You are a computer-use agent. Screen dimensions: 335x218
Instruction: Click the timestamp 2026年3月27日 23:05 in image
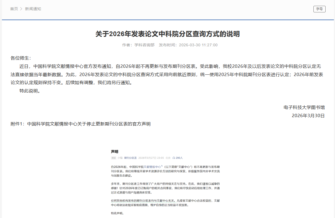151,158
